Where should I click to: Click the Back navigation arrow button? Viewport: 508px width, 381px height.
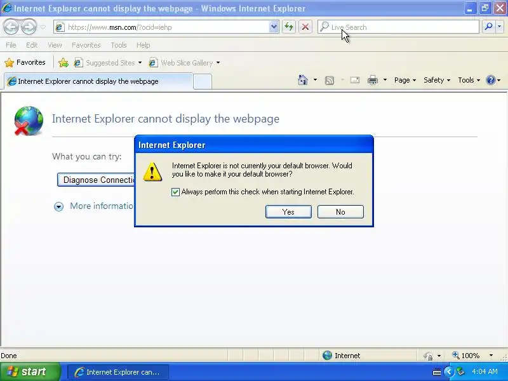[11, 27]
